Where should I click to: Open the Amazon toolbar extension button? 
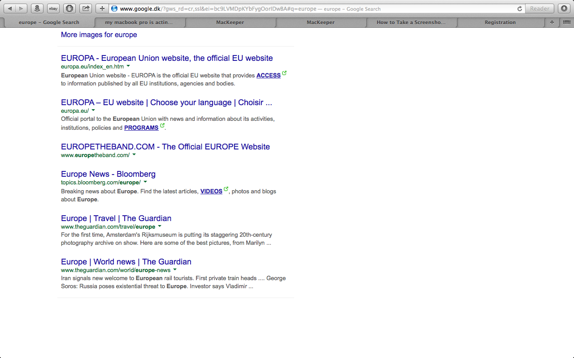pyautogui.click(x=38, y=9)
